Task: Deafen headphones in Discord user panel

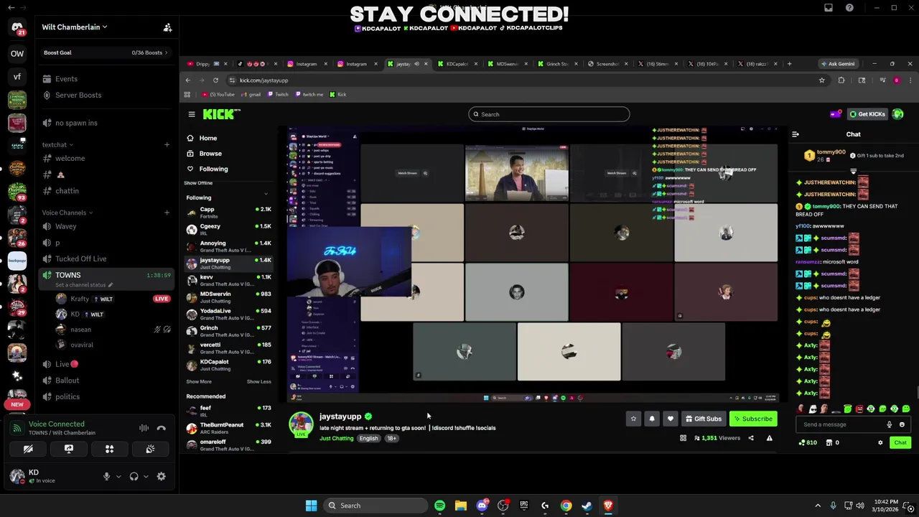Action: [134, 476]
